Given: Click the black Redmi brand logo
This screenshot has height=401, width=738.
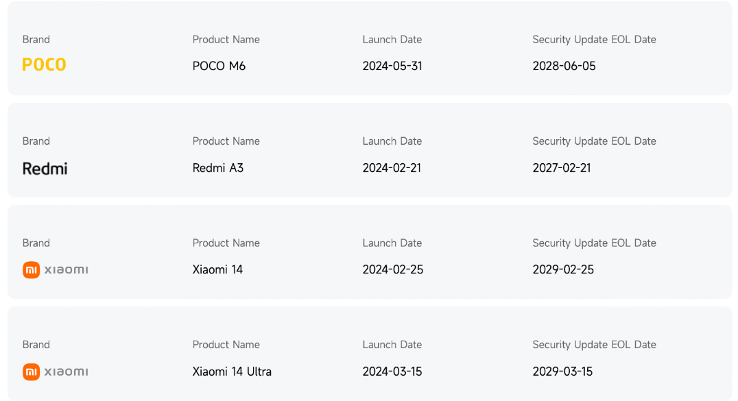Looking at the screenshot, I should pos(45,168).
